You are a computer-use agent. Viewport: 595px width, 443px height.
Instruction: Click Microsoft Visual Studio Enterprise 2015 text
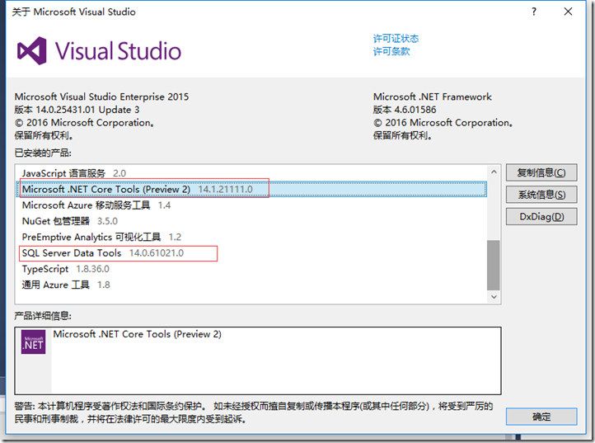click(x=101, y=97)
